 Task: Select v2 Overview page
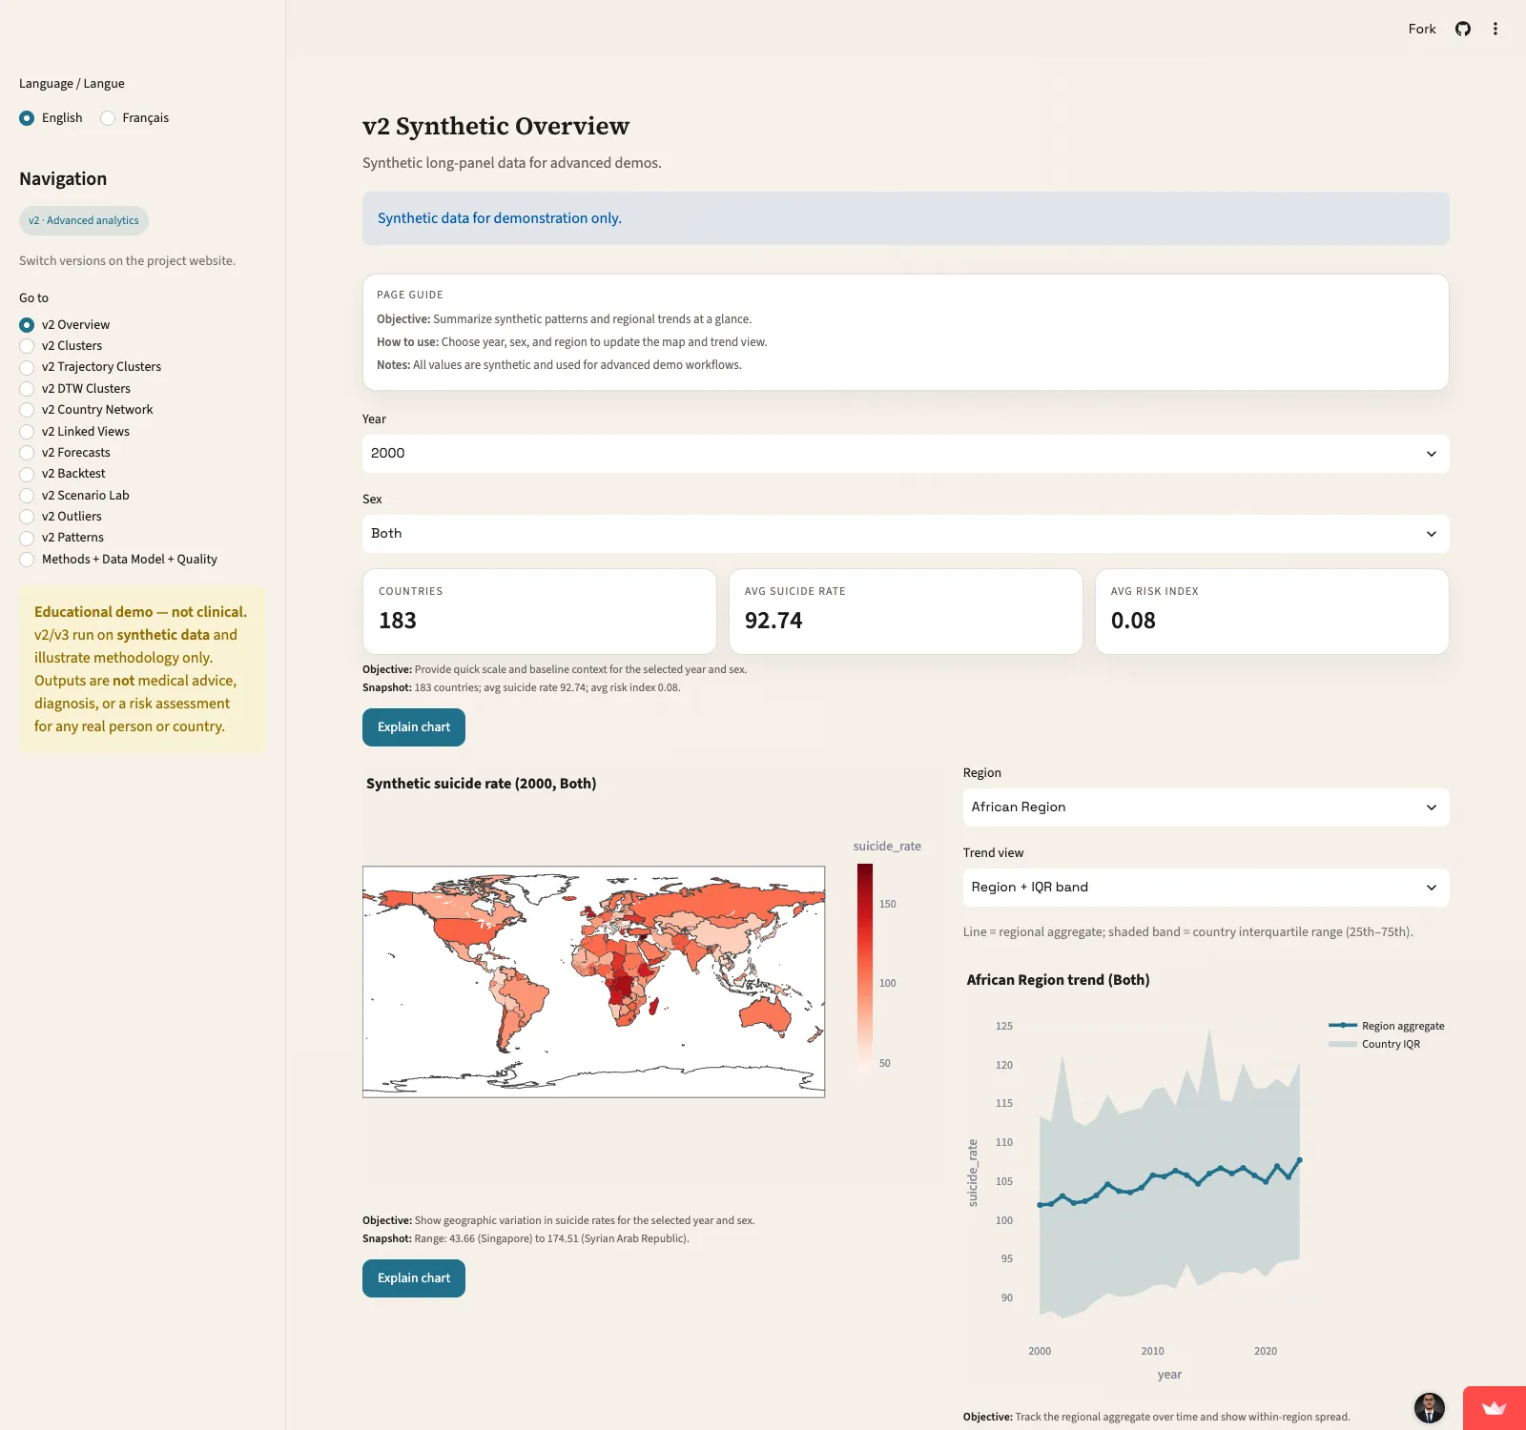[x=65, y=325]
